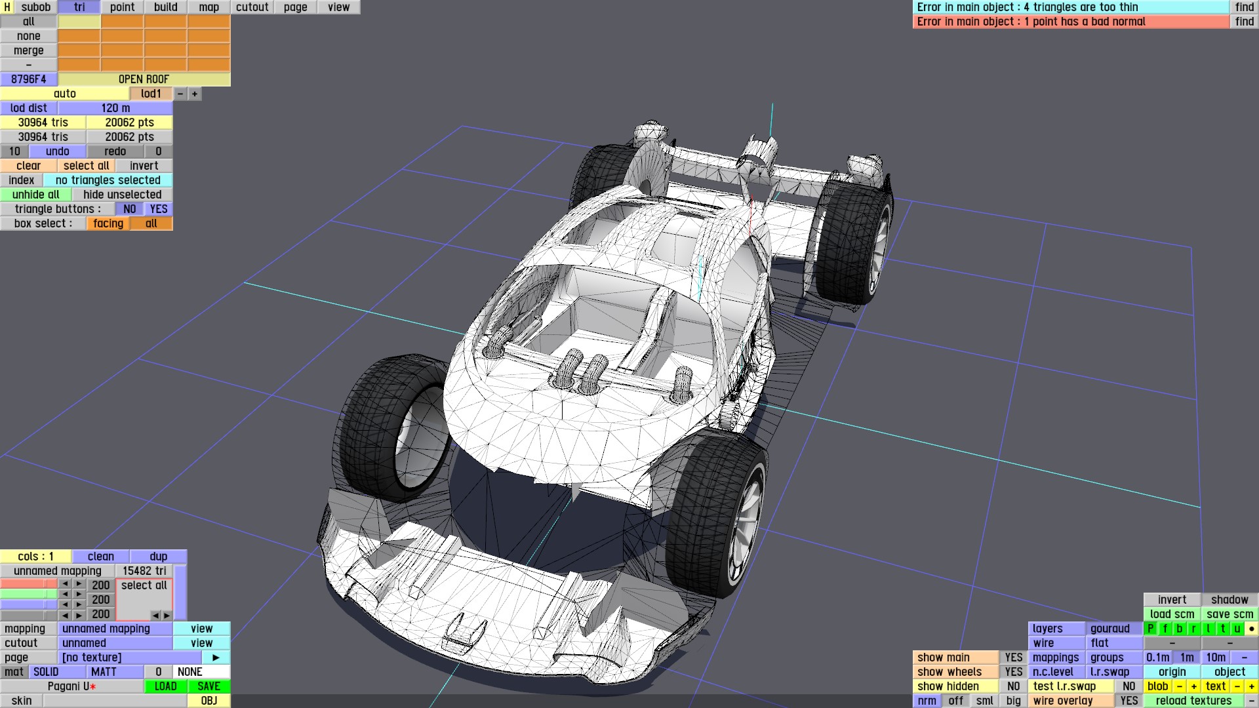The image size is (1259, 708).
Task: Click the lod plus button
Action: click(x=195, y=94)
